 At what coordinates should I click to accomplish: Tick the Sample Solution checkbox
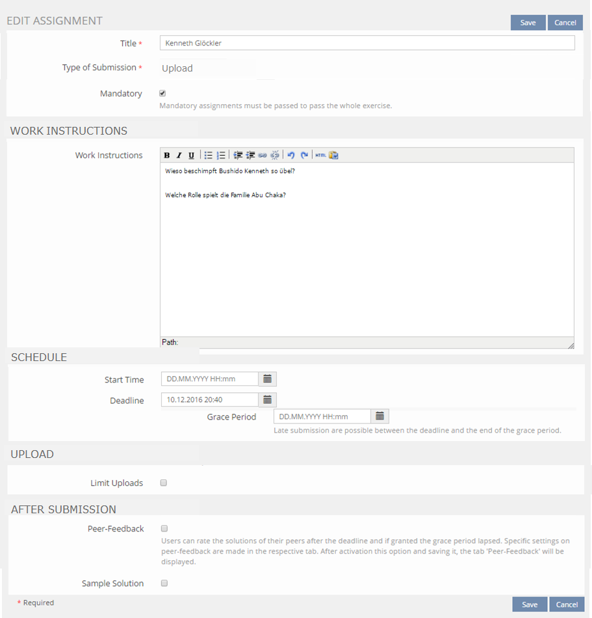pos(164,584)
